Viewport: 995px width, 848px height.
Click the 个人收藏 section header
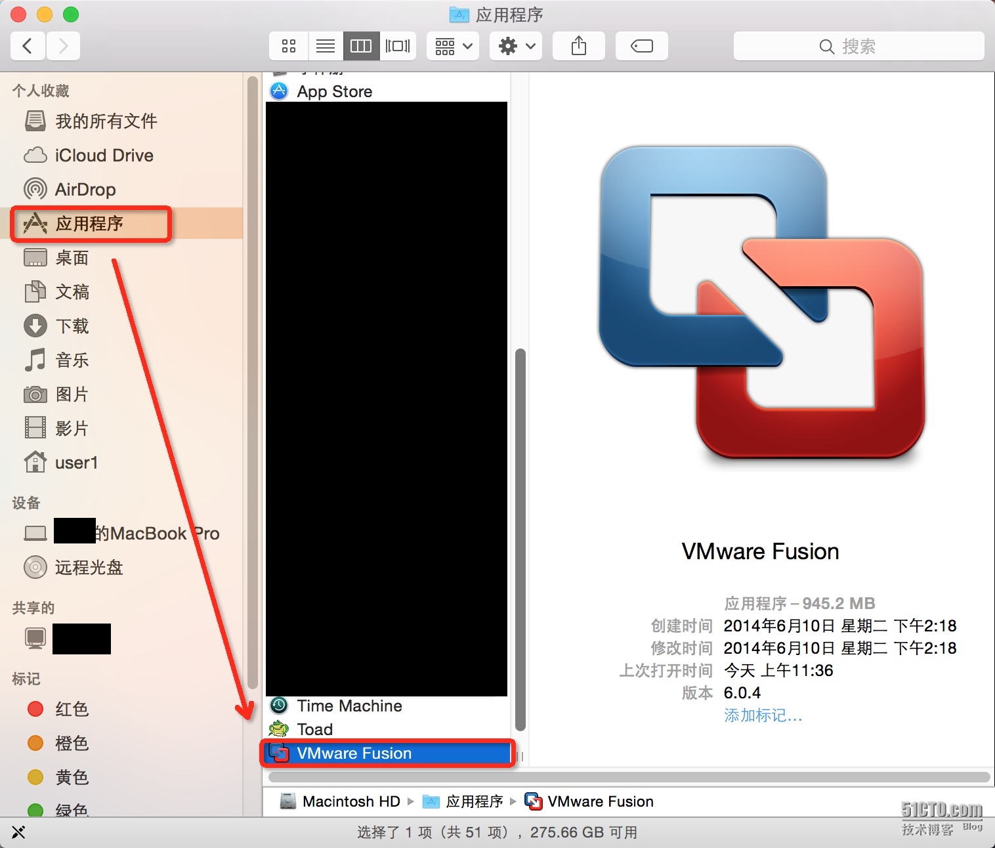point(41,91)
